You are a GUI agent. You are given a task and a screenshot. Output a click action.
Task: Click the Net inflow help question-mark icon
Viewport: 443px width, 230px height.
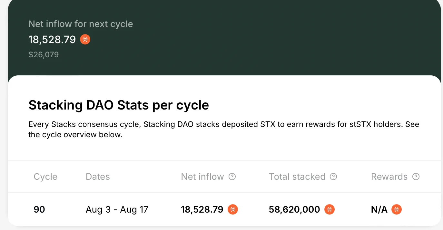232,177
